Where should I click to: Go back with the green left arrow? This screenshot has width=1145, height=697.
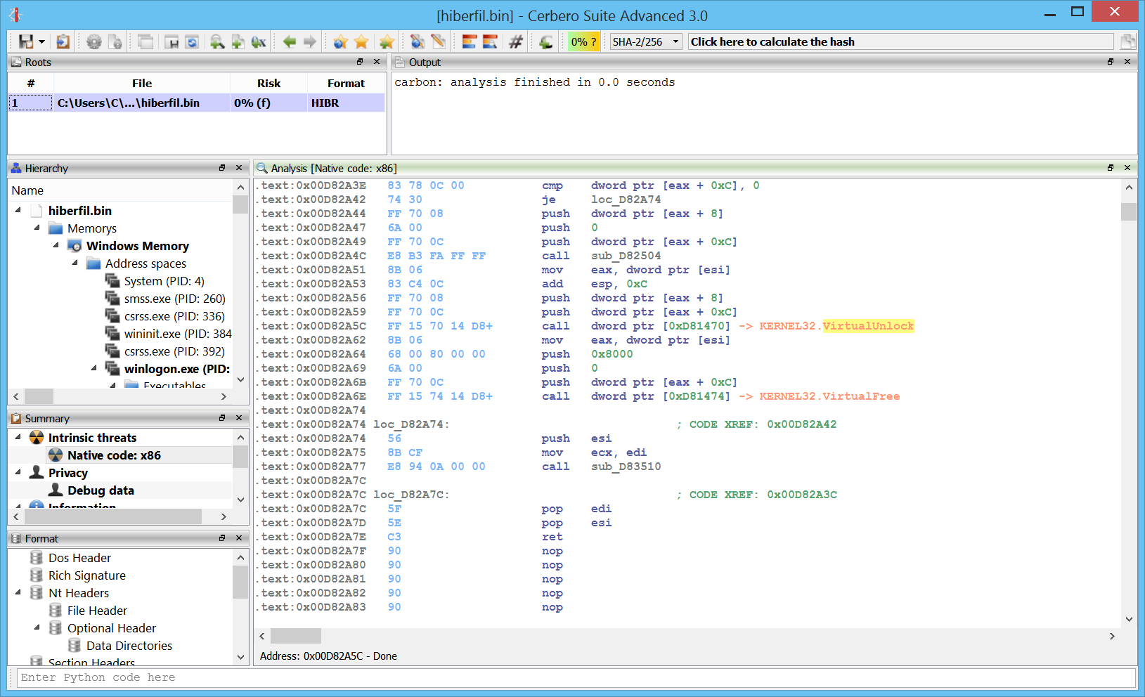pyautogui.click(x=289, y=42)
